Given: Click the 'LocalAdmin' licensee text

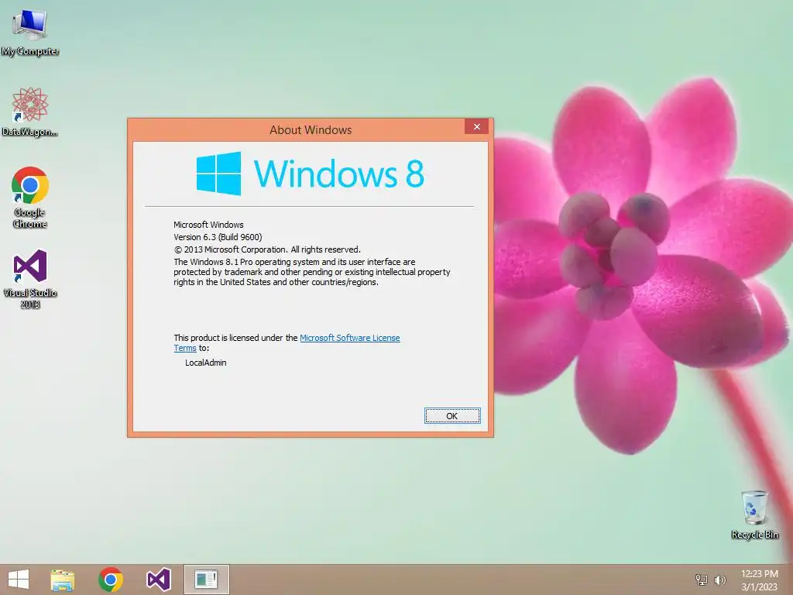Looking at the screenshot, I should point(206,363).
